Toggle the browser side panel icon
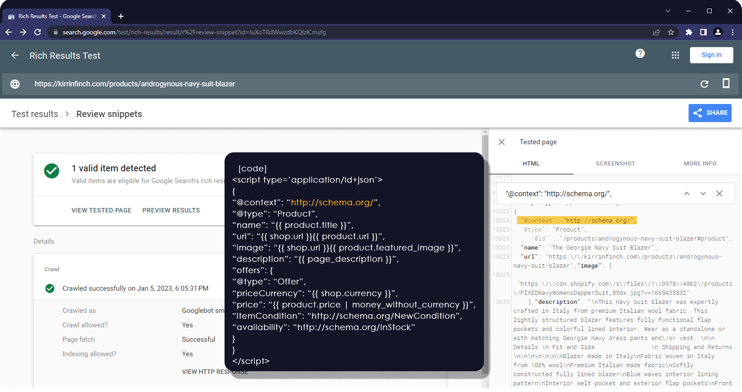This screenshot has height=392, width=742. point(704,32)
